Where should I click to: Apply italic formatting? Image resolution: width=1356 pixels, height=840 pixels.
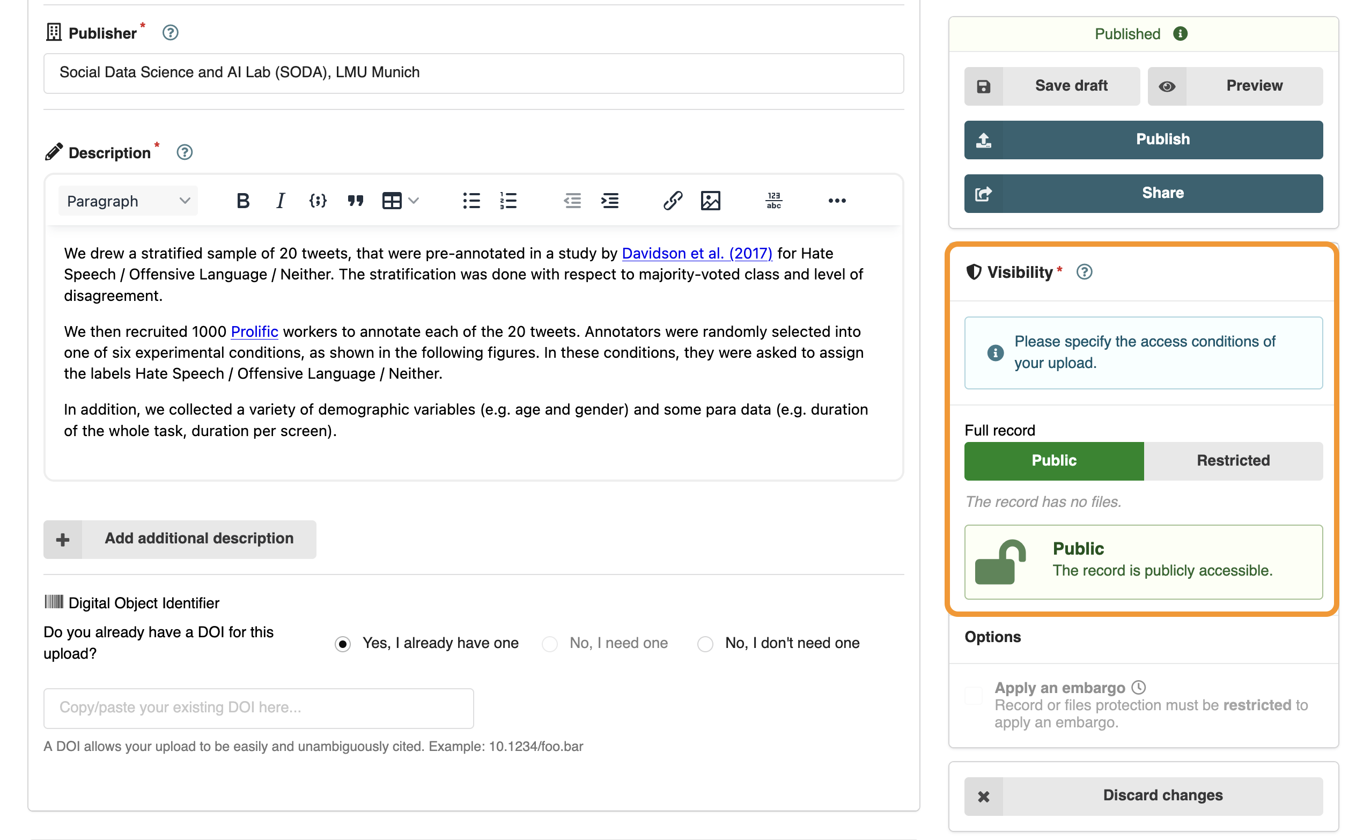click(x=280, y=201)
